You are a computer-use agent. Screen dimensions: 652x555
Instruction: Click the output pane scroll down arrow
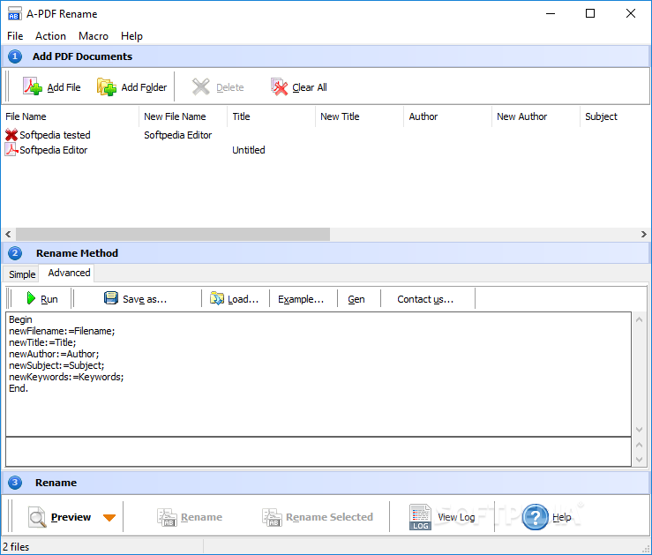[x=640, y=460]
